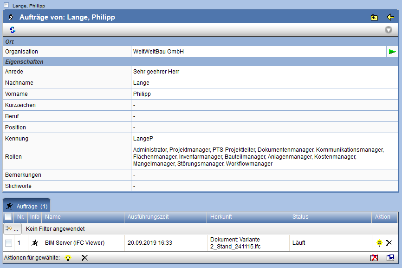
Task: Tick the checkbox for the BIM Server row
Action: coord(8,243)
